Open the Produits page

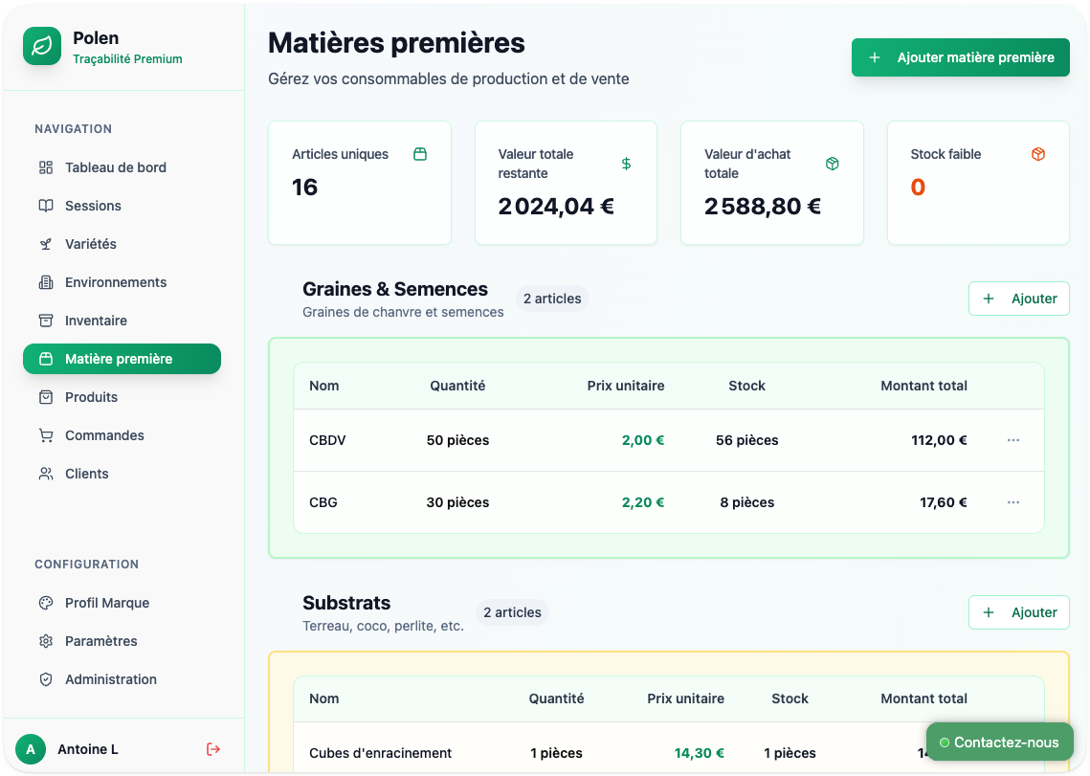(x=122, y=397)
